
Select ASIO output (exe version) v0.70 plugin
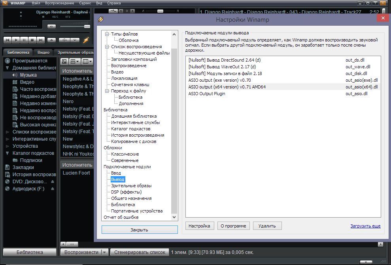[x=283, y=80]
